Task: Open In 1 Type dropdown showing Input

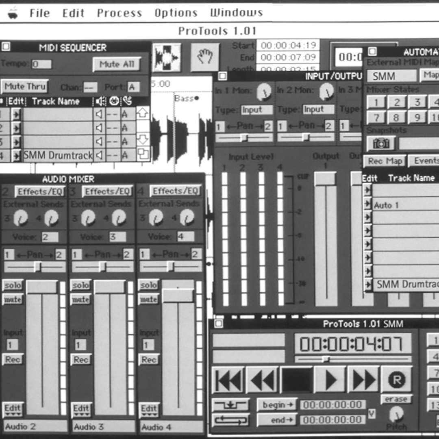Action: tap(257, 110)
